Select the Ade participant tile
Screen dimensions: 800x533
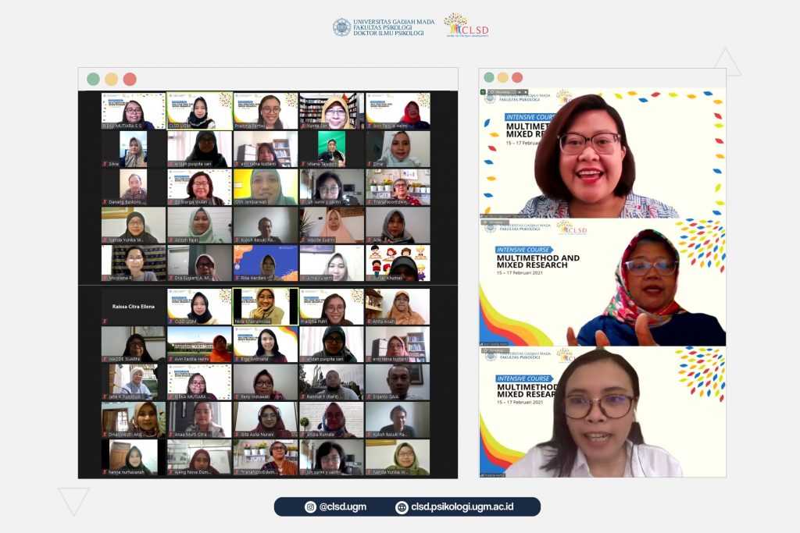coord(398,226)
